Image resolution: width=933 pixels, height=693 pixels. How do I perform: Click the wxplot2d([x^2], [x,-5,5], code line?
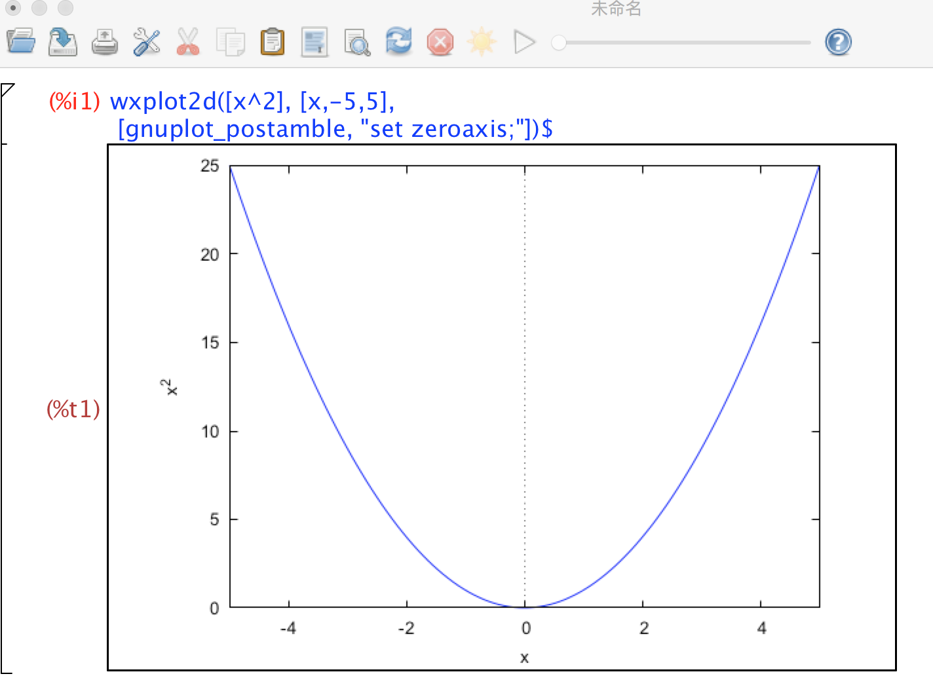coord(252,102)
